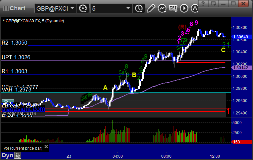Click the R1: 1.3003 pivot label

[14, 71]
